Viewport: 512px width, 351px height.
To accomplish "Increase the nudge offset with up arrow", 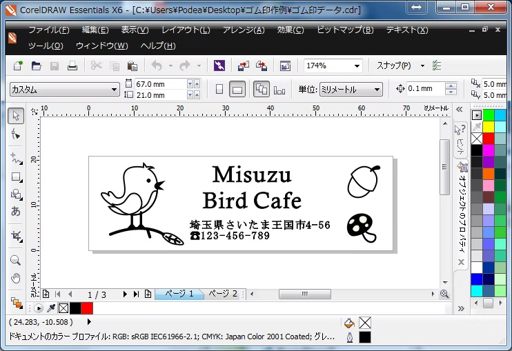I will click(451, 86).
